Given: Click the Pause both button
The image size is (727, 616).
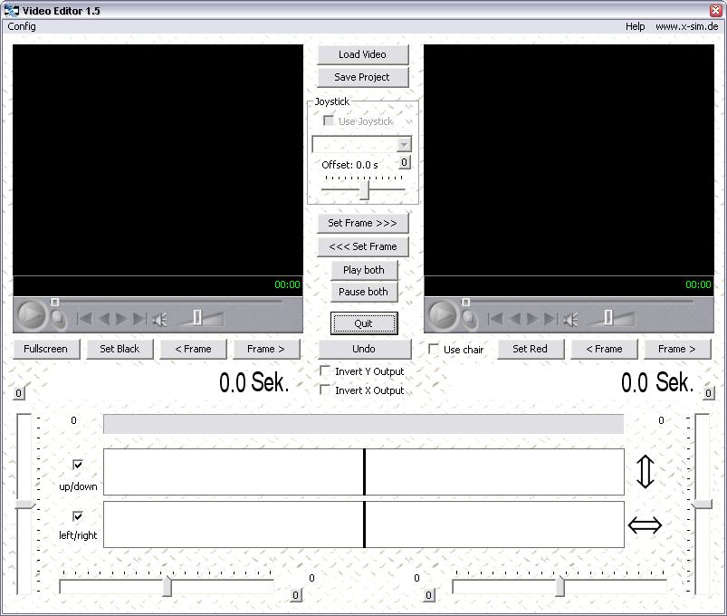Looking at the screenshot, I should pyautogui.click(x=364, y=292).
